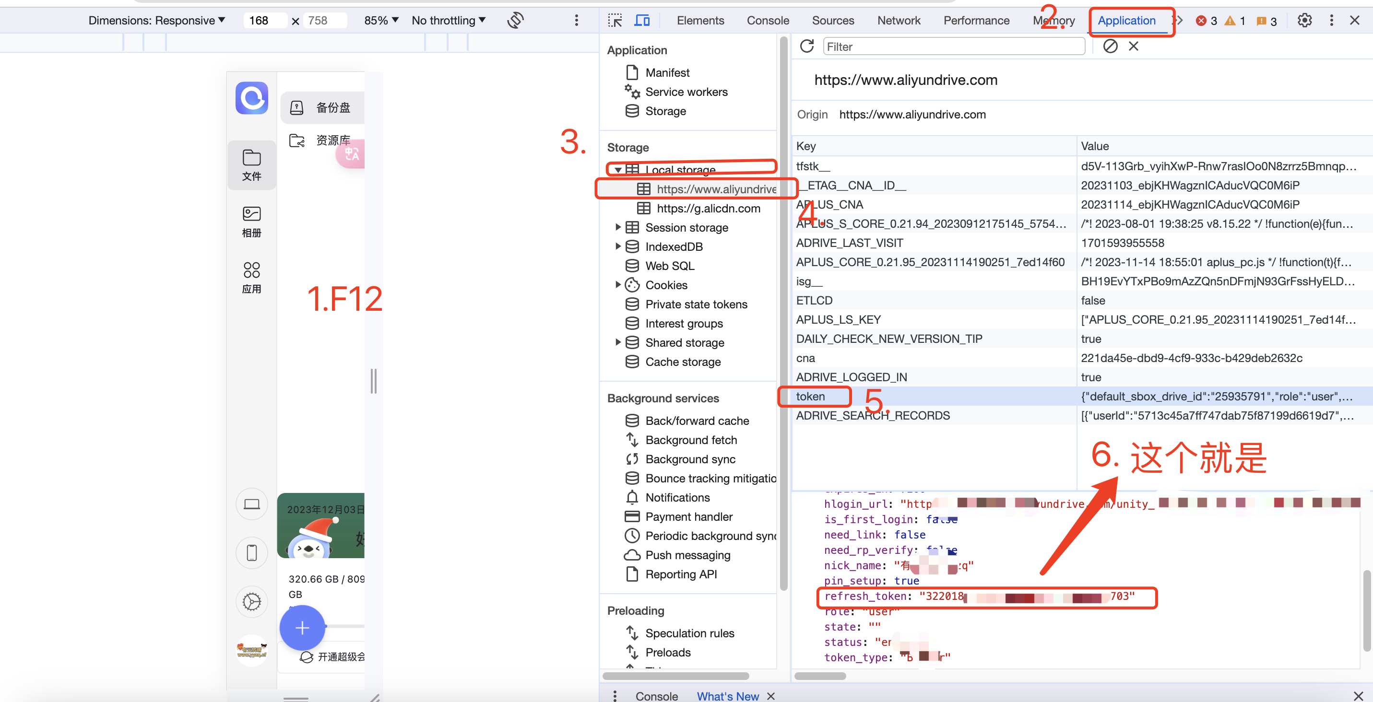The width and height of the screenshot is (1373, 702).
Task: Select the token key row
Action: pos(810,396)
